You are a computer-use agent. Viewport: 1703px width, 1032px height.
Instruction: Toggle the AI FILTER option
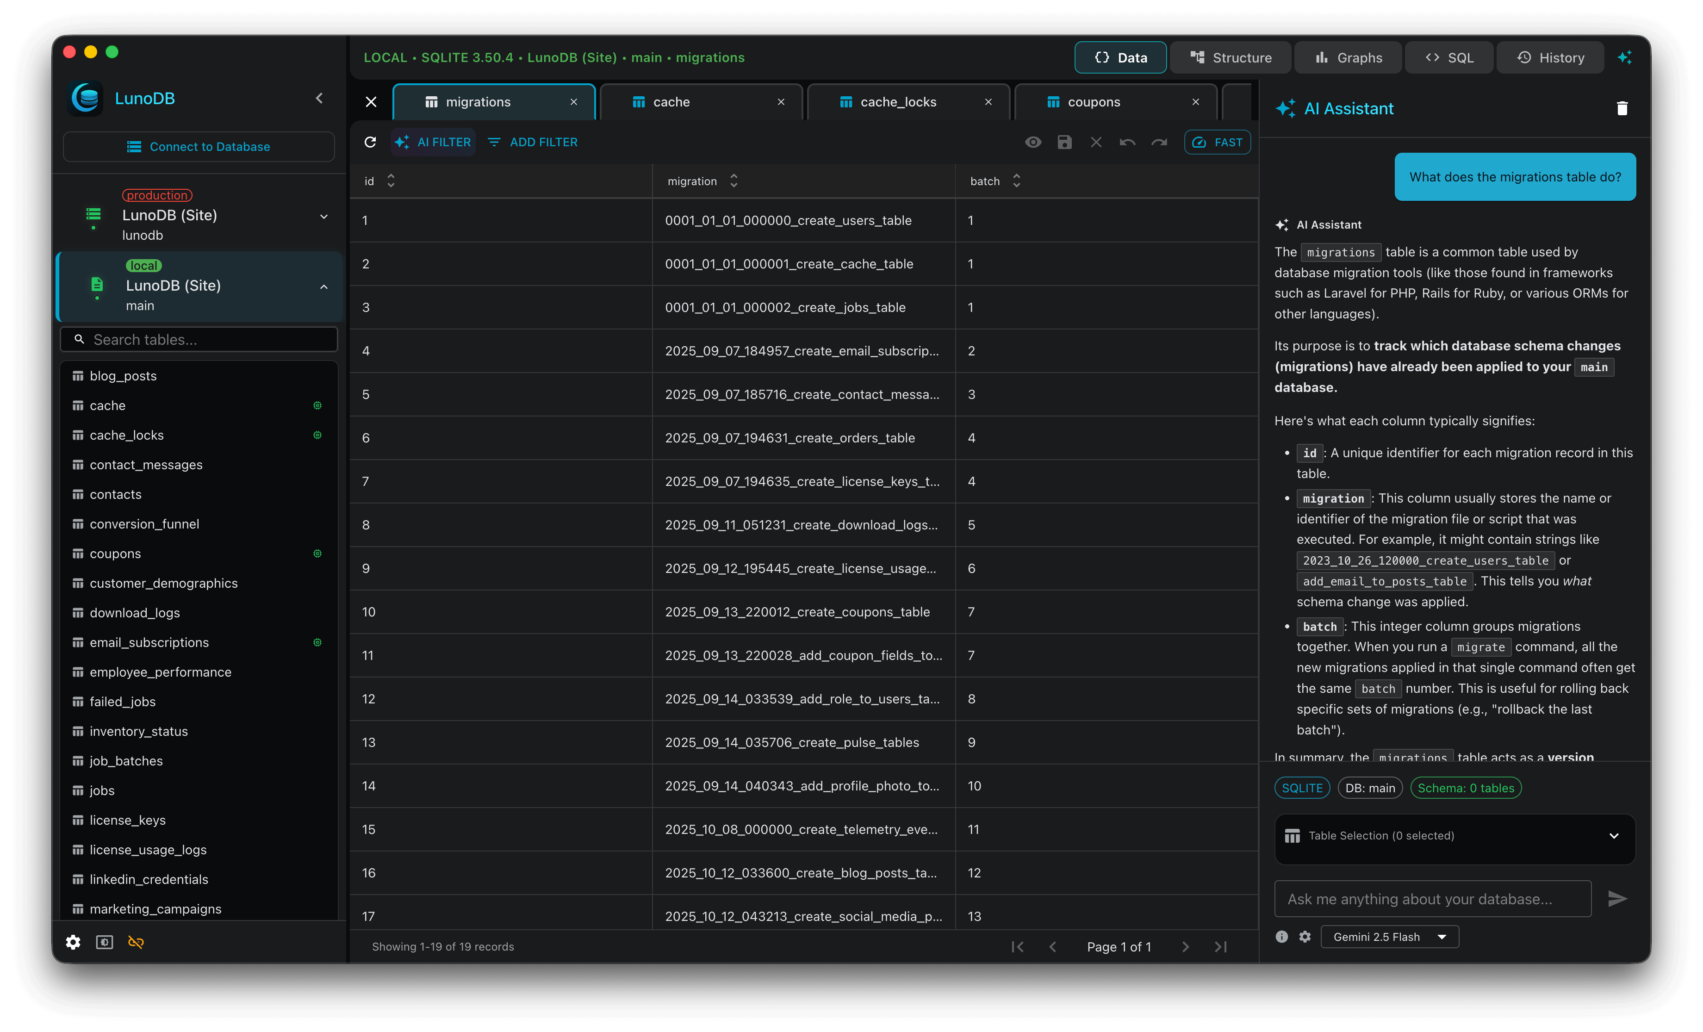(x=433, y=142)
